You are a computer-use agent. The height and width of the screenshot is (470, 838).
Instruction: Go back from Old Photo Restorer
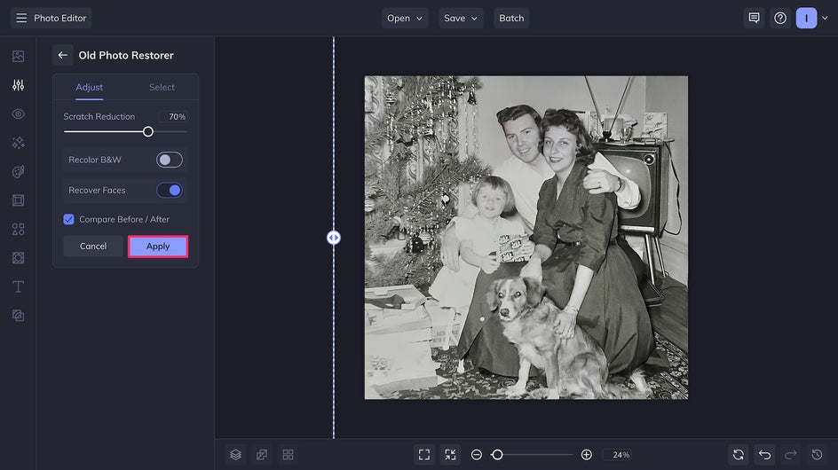pyautogui.click(x=62, y=55)
